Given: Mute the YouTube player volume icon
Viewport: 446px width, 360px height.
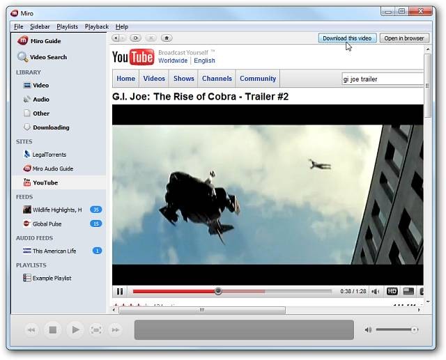Looking at the screenshot, I should click(x=376, y=292).
